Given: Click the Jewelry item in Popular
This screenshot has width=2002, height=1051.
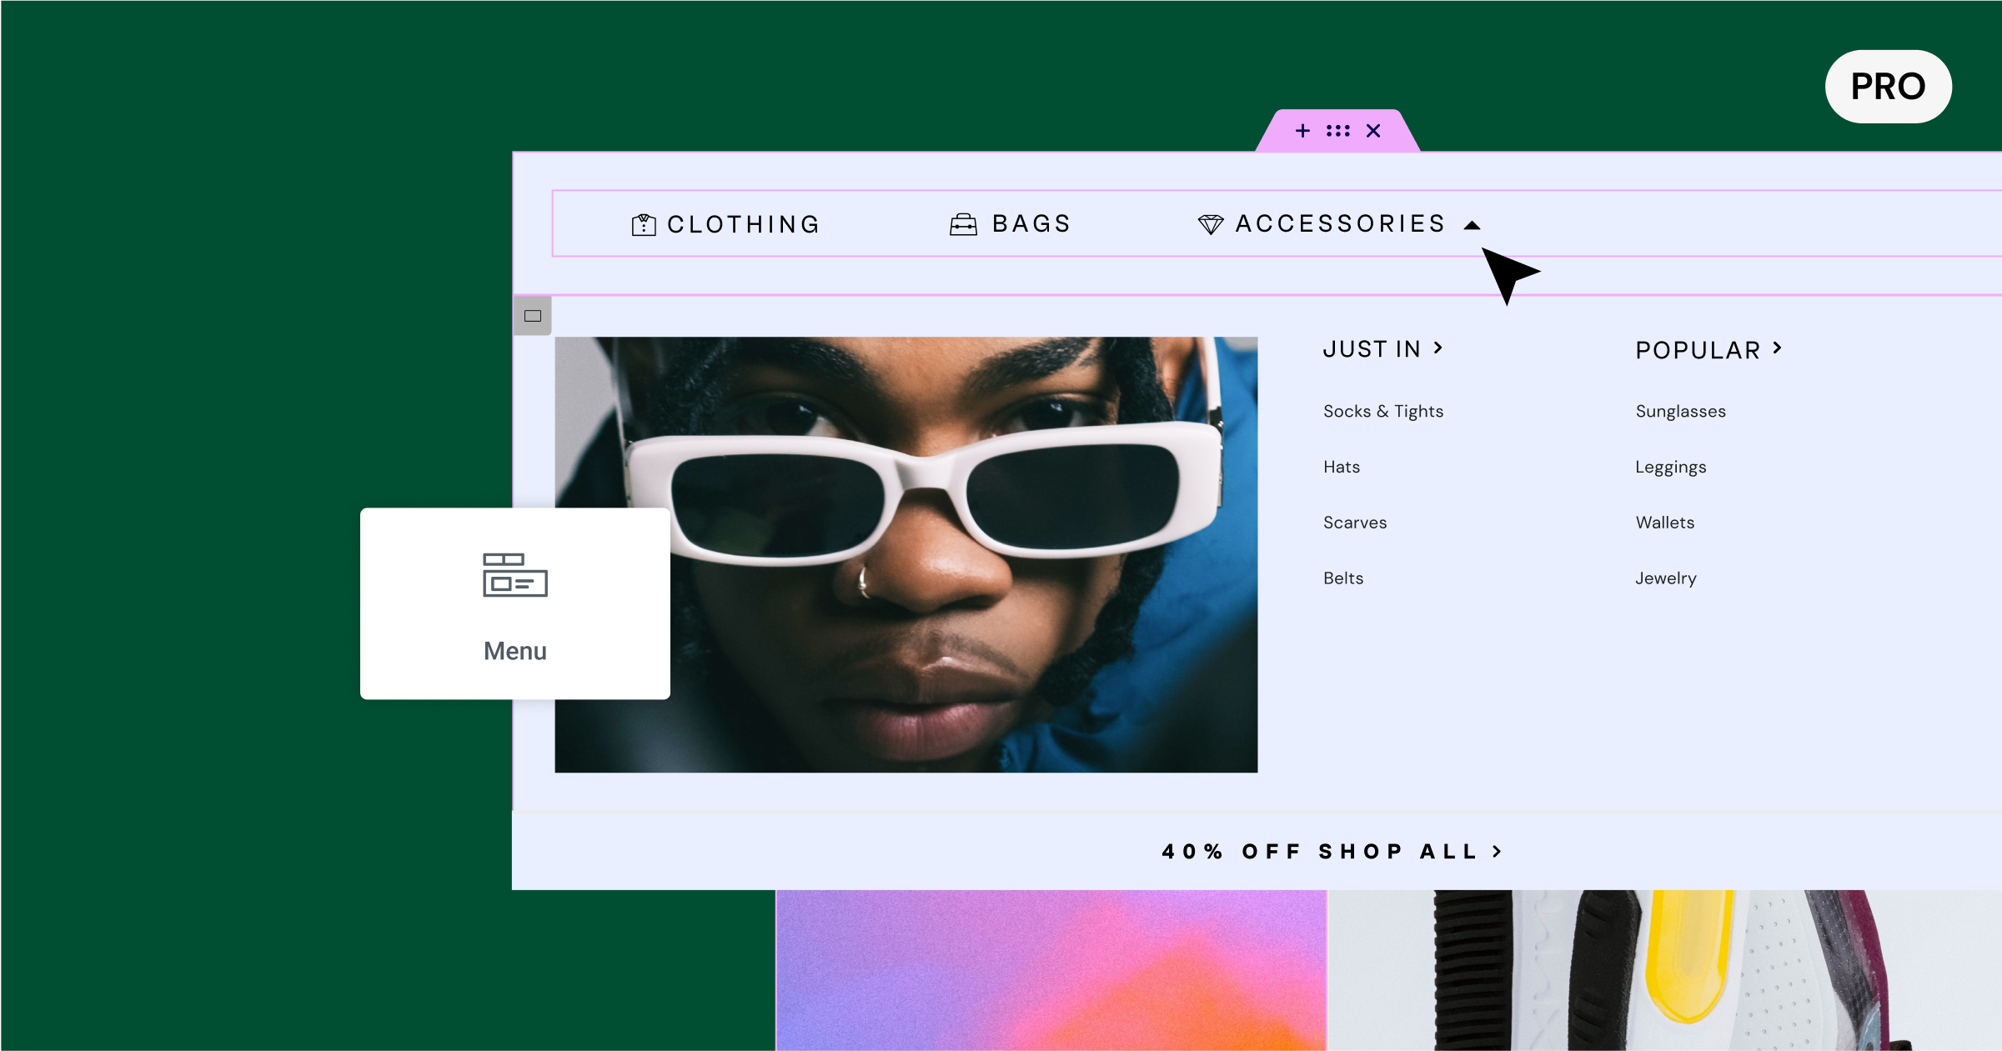Looking at the screenshot, I should (1664, 577).
